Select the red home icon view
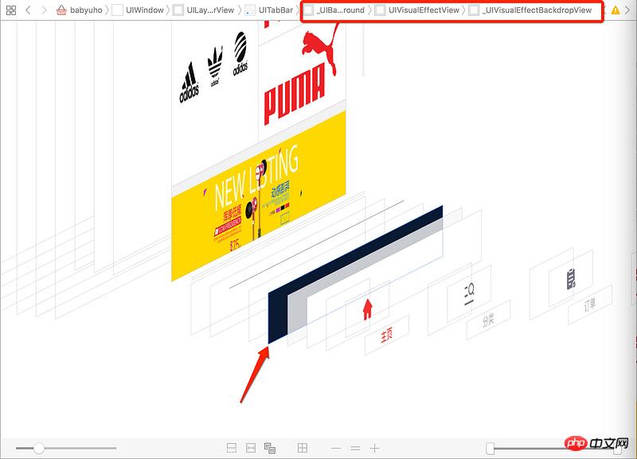 click(368, 309)
